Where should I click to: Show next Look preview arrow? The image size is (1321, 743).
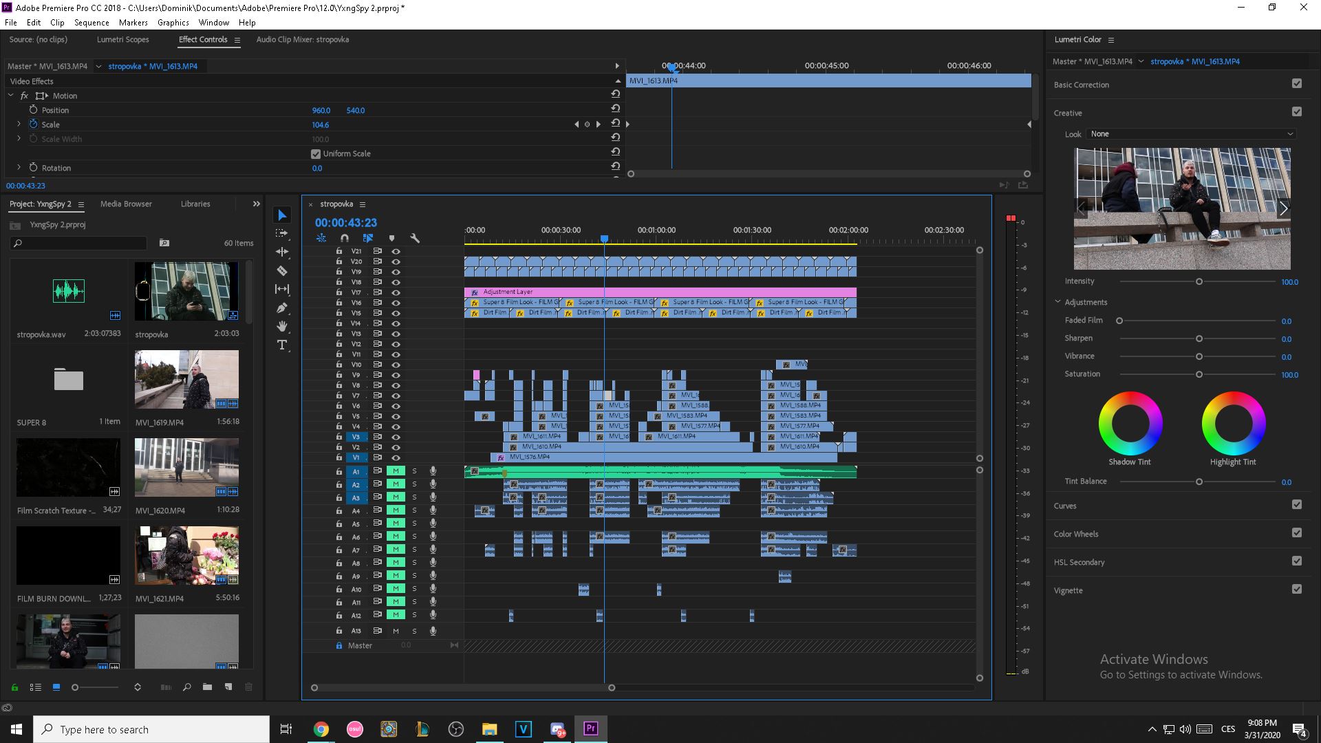1283,208
